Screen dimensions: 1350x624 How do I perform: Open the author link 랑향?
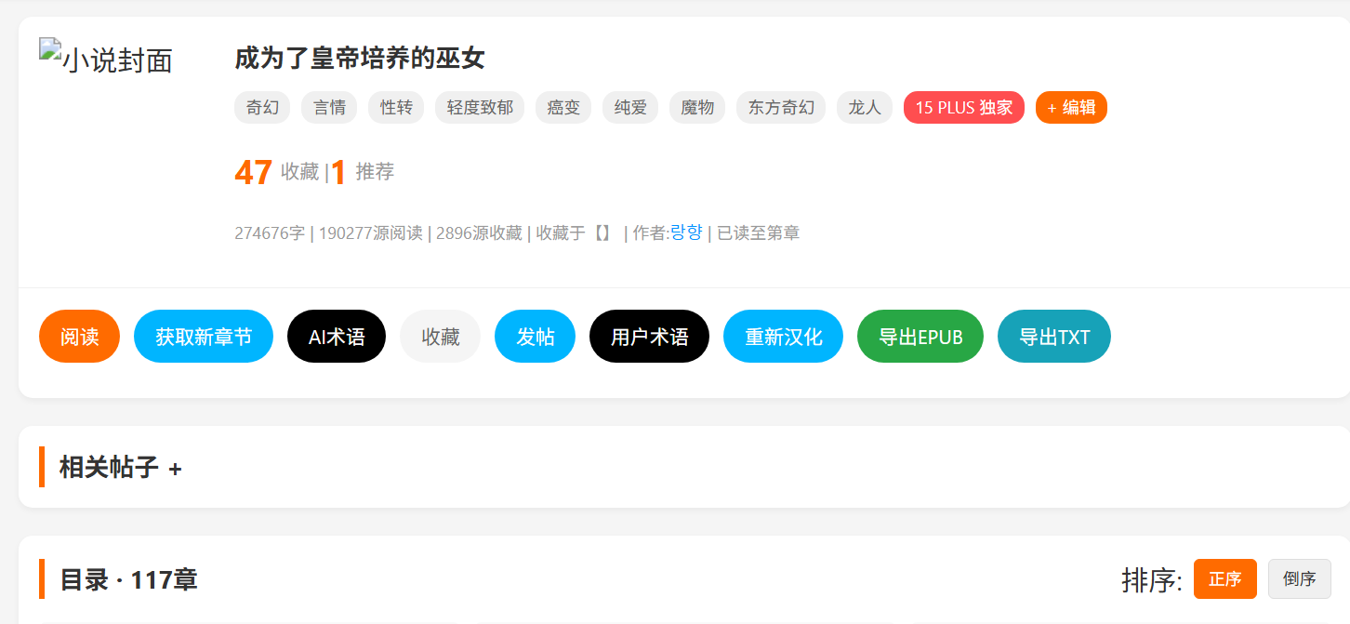(686, 232)
